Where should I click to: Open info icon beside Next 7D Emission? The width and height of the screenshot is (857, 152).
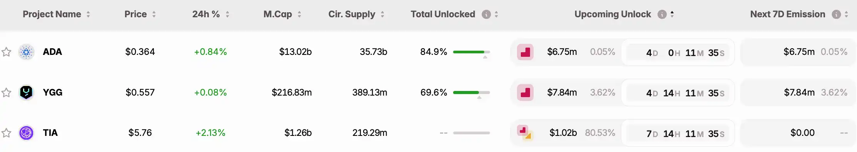pyautogui.click(x=836, y=14)
